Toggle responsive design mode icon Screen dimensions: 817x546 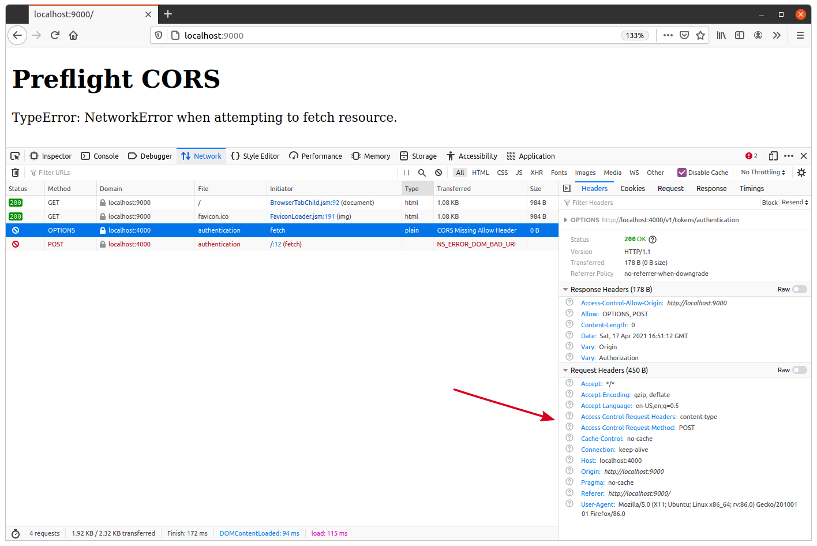click(773, 156)
